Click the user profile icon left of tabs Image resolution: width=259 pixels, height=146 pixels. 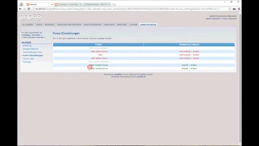click(x=21, y=4)
